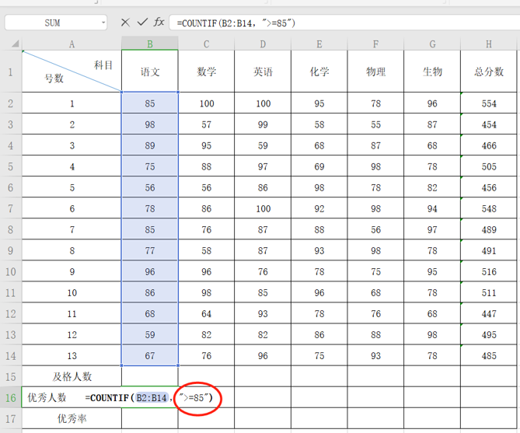Click 英语 score 59 in row 4
The image size is (520, 433).
click(263, 145)
